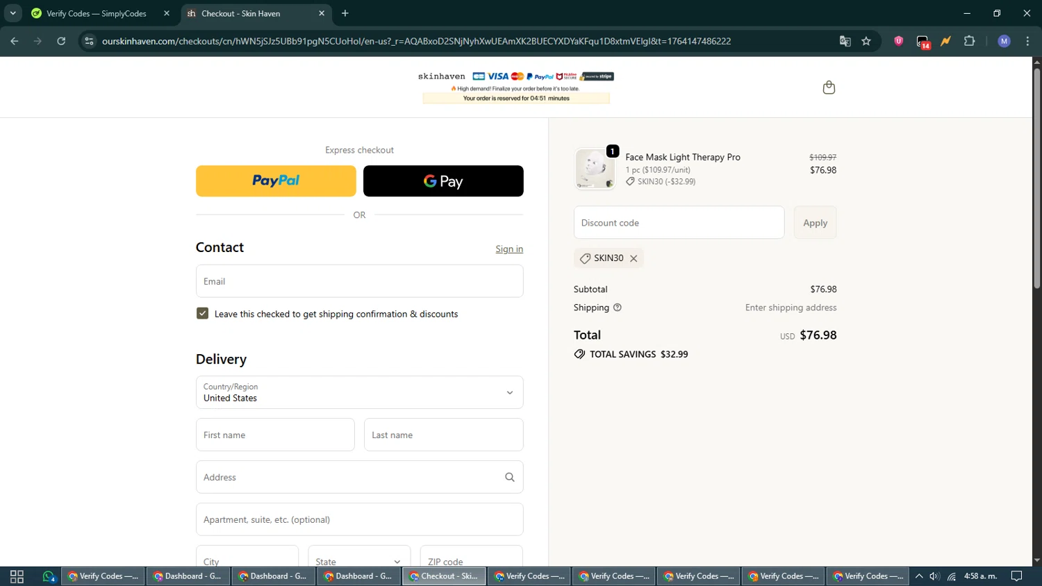Open the Chrome profile M avatar

pos(1004,41)
